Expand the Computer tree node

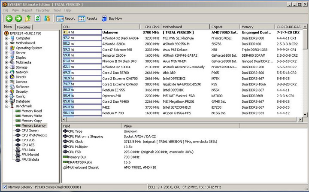pos(6,38)
